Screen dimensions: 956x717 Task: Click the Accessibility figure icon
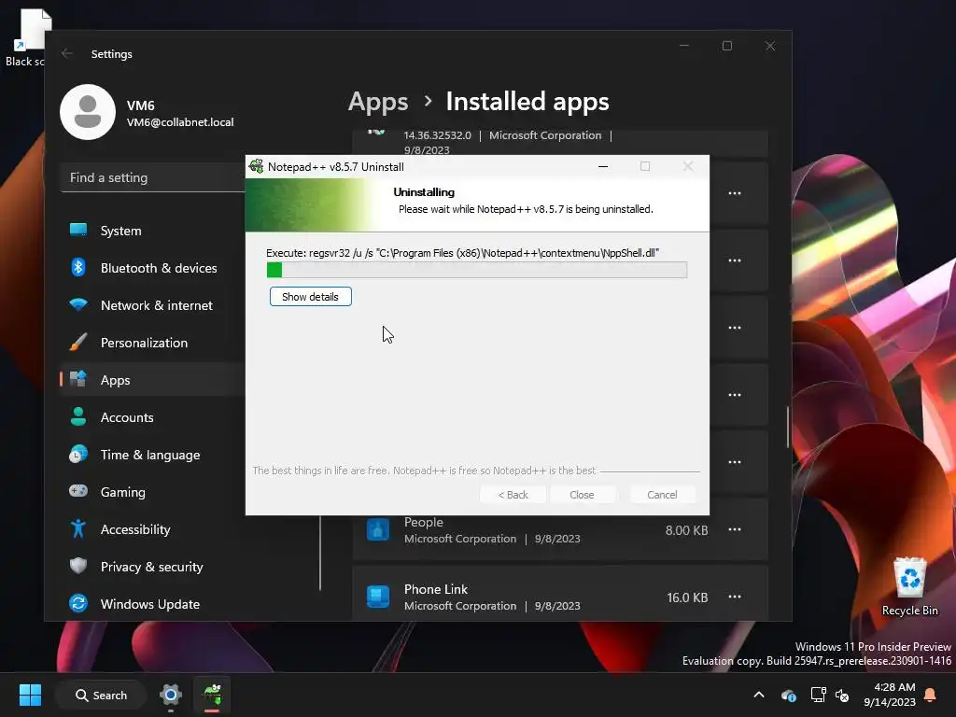[x=78, y=528]
